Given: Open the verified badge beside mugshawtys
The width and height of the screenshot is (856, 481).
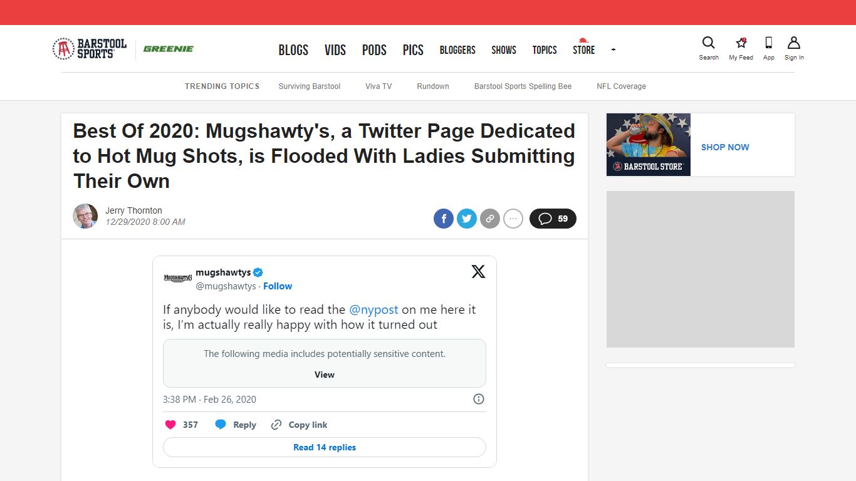Looking at the screenshot, I should coord(258,272).
